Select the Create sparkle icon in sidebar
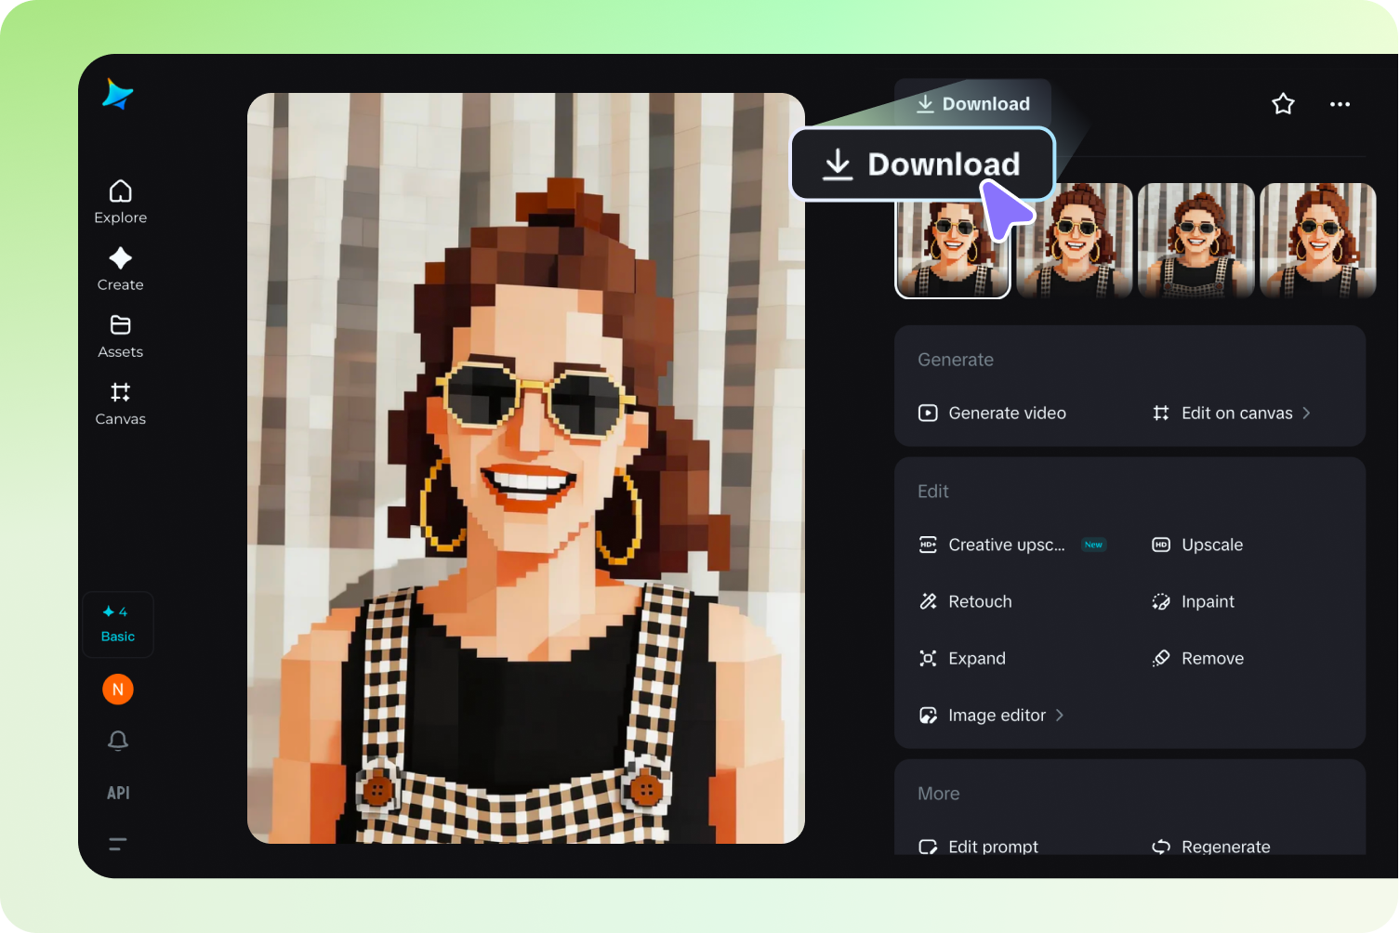The height and width of the screenshot is (933, 1400). (120, 259)
